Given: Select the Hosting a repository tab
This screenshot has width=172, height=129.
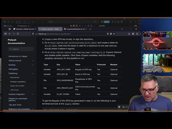Looking at the screenshot, I should click(50, 29).
